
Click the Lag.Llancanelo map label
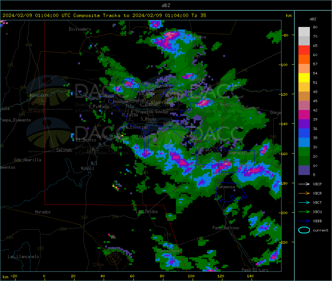(x=23, y=257)
